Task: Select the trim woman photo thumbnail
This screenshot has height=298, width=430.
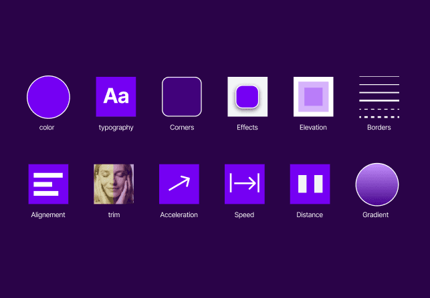Action: [114, 184]
